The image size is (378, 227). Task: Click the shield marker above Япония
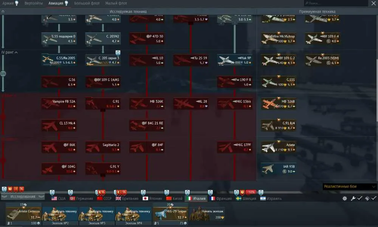coord(143,193)
